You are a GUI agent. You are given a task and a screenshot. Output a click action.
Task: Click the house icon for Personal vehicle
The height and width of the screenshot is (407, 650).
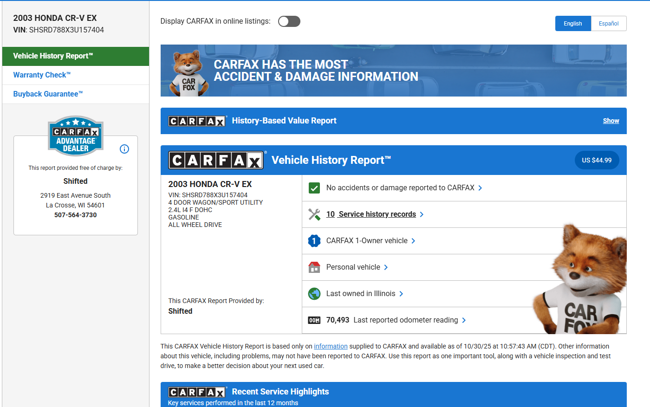coord(314,267)
